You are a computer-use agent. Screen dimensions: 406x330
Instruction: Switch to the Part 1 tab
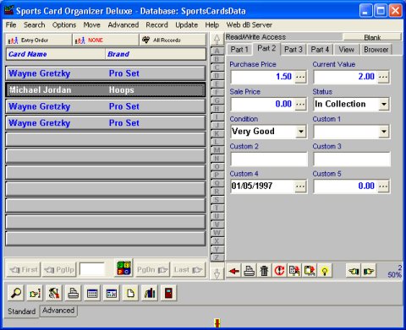pyautogui.click(x=239, y=50)
